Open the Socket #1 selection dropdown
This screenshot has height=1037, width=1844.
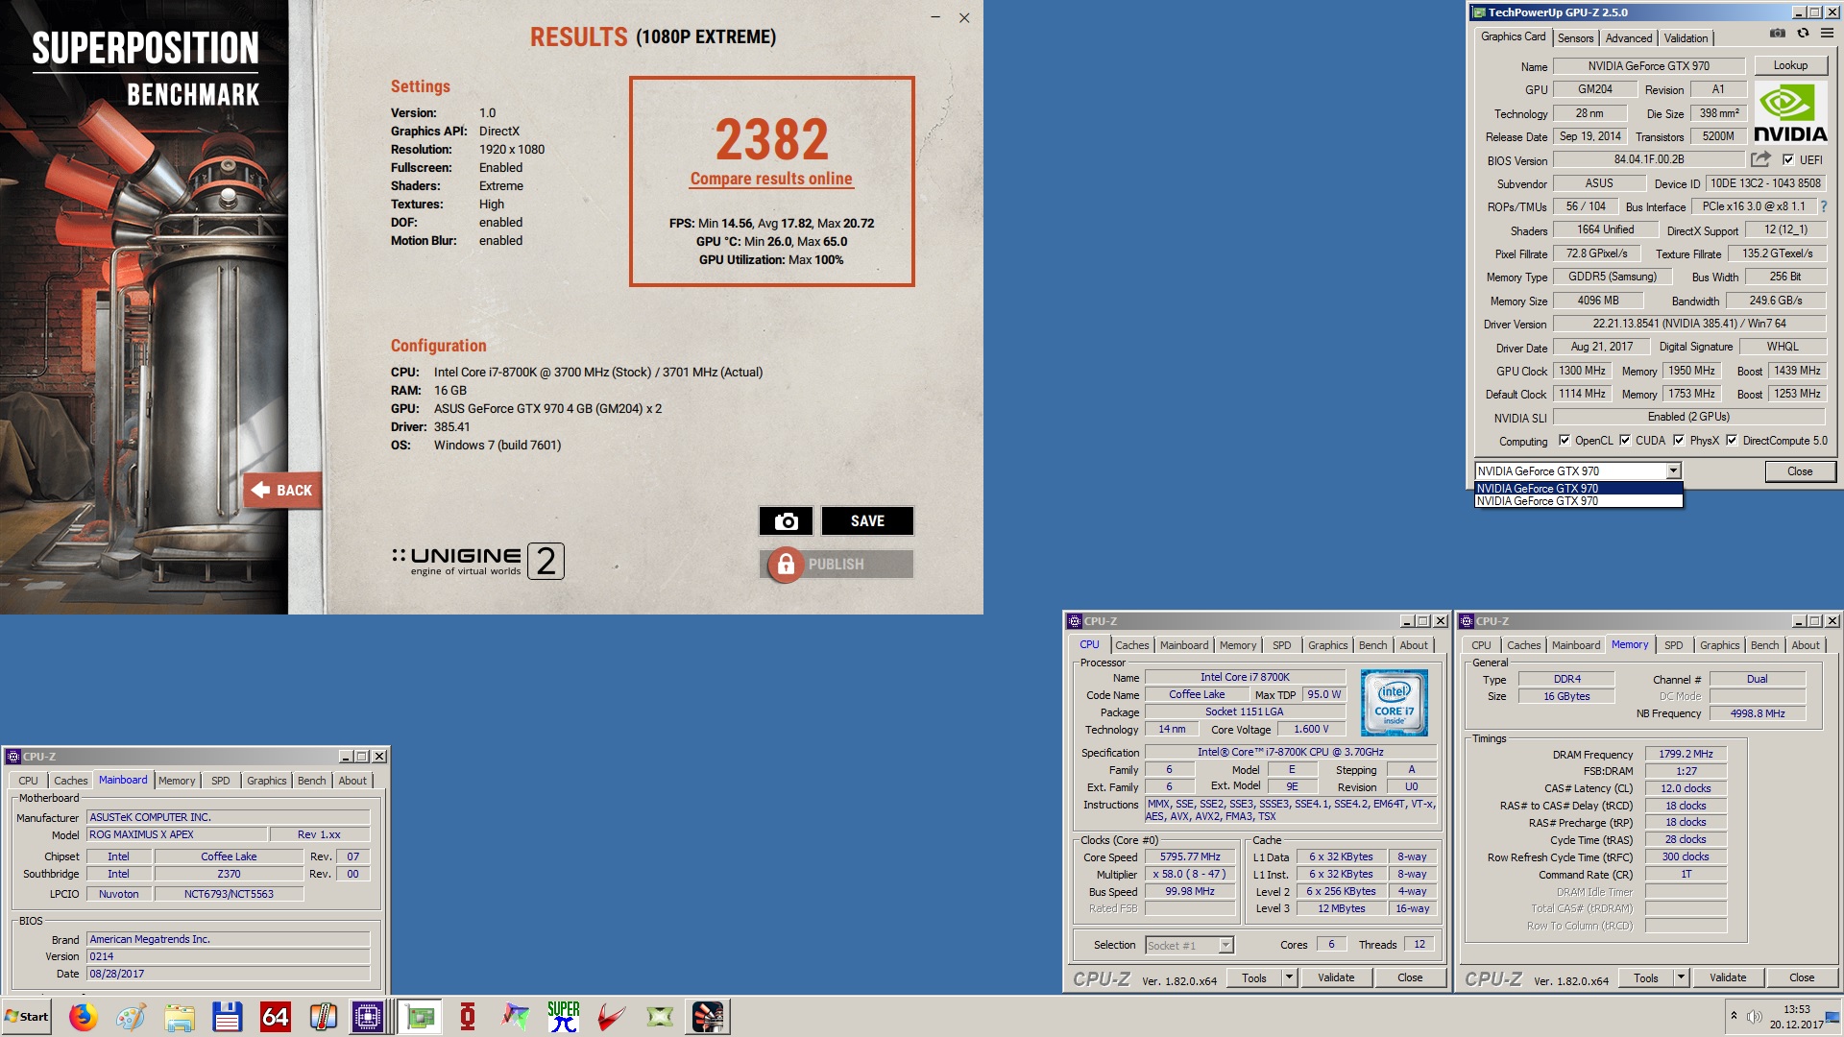pyautogui.click(x=1189, y=946)
